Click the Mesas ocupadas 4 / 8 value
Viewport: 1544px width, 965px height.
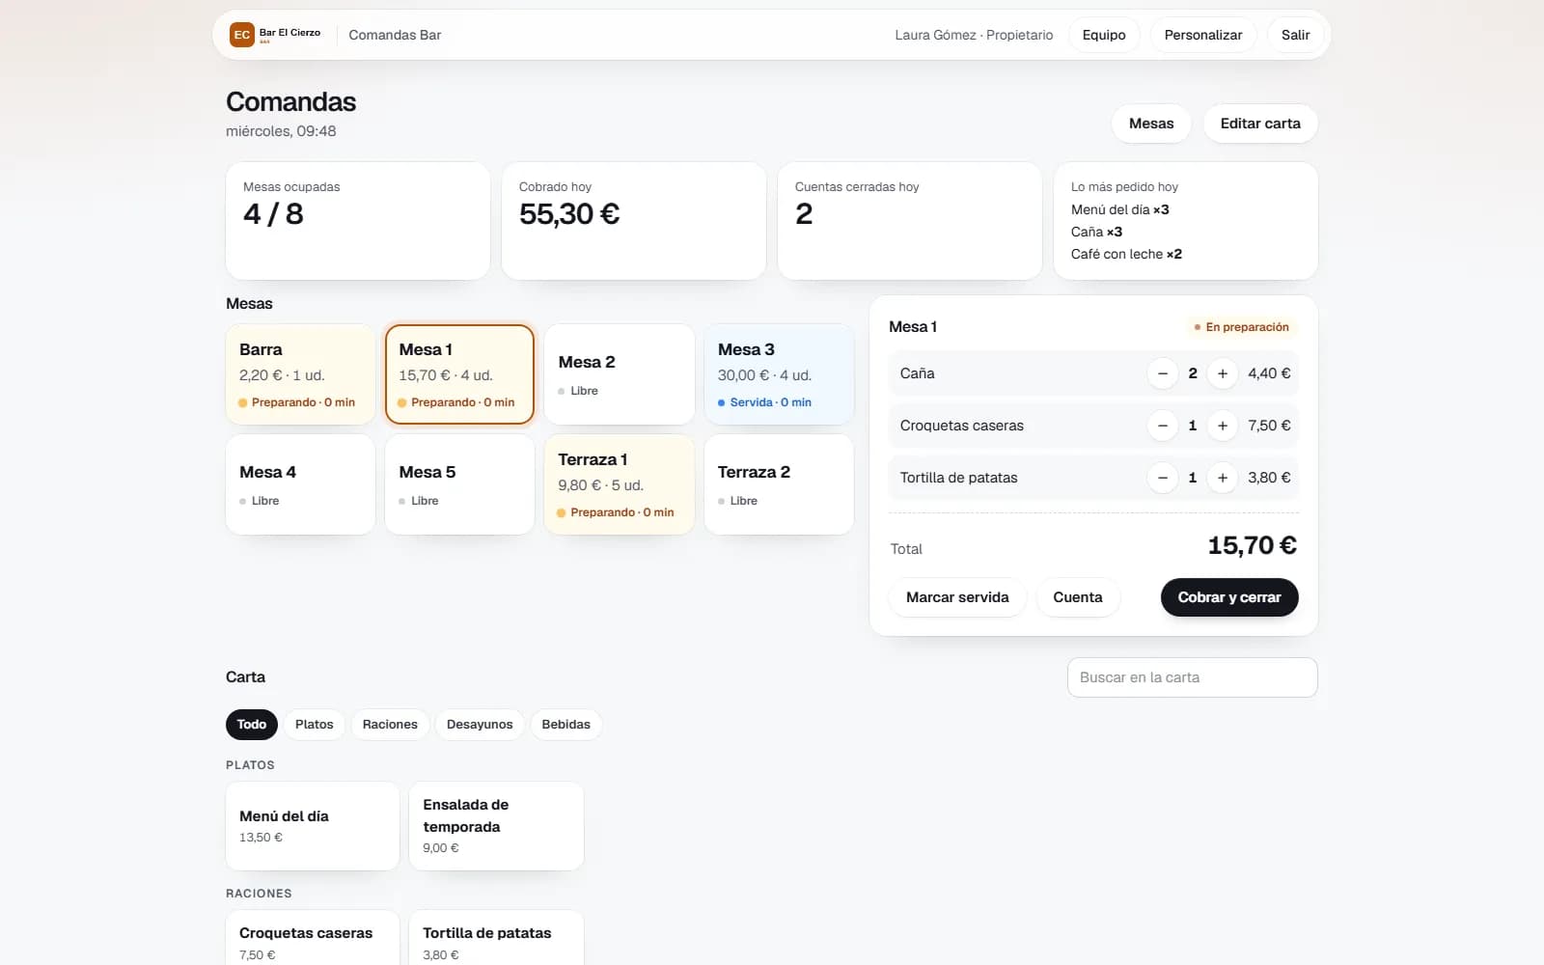[x=273, y=214]
